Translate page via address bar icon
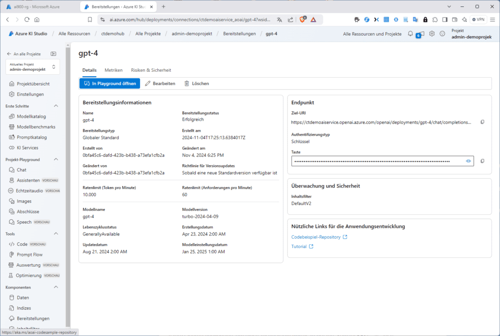 [x=279, y=20]
